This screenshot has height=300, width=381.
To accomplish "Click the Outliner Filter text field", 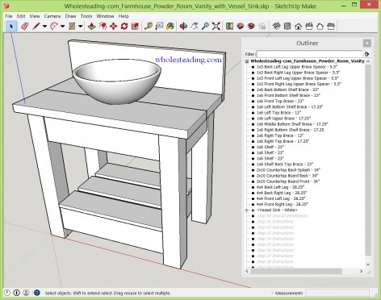I will (310, 54).
